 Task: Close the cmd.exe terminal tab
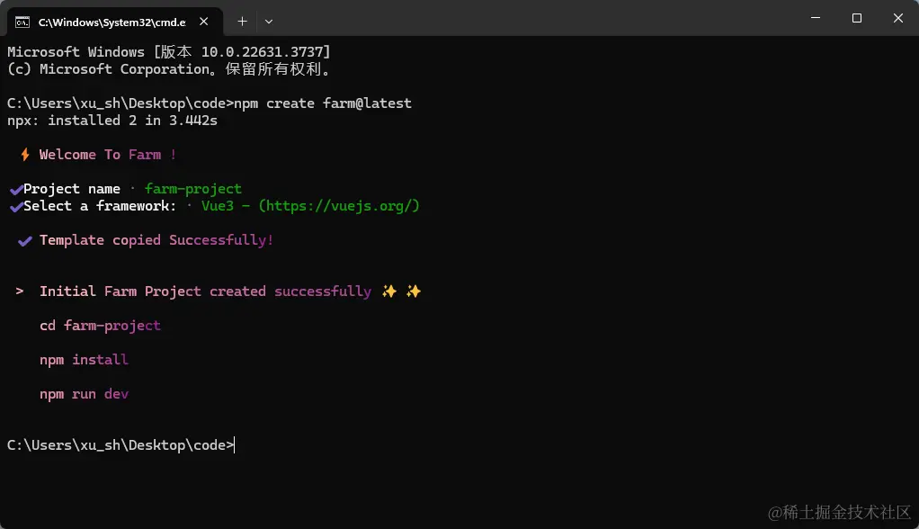(x=203, y=22)
